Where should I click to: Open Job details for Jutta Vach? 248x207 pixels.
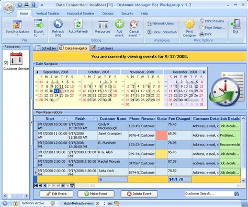tap(230, 172)
